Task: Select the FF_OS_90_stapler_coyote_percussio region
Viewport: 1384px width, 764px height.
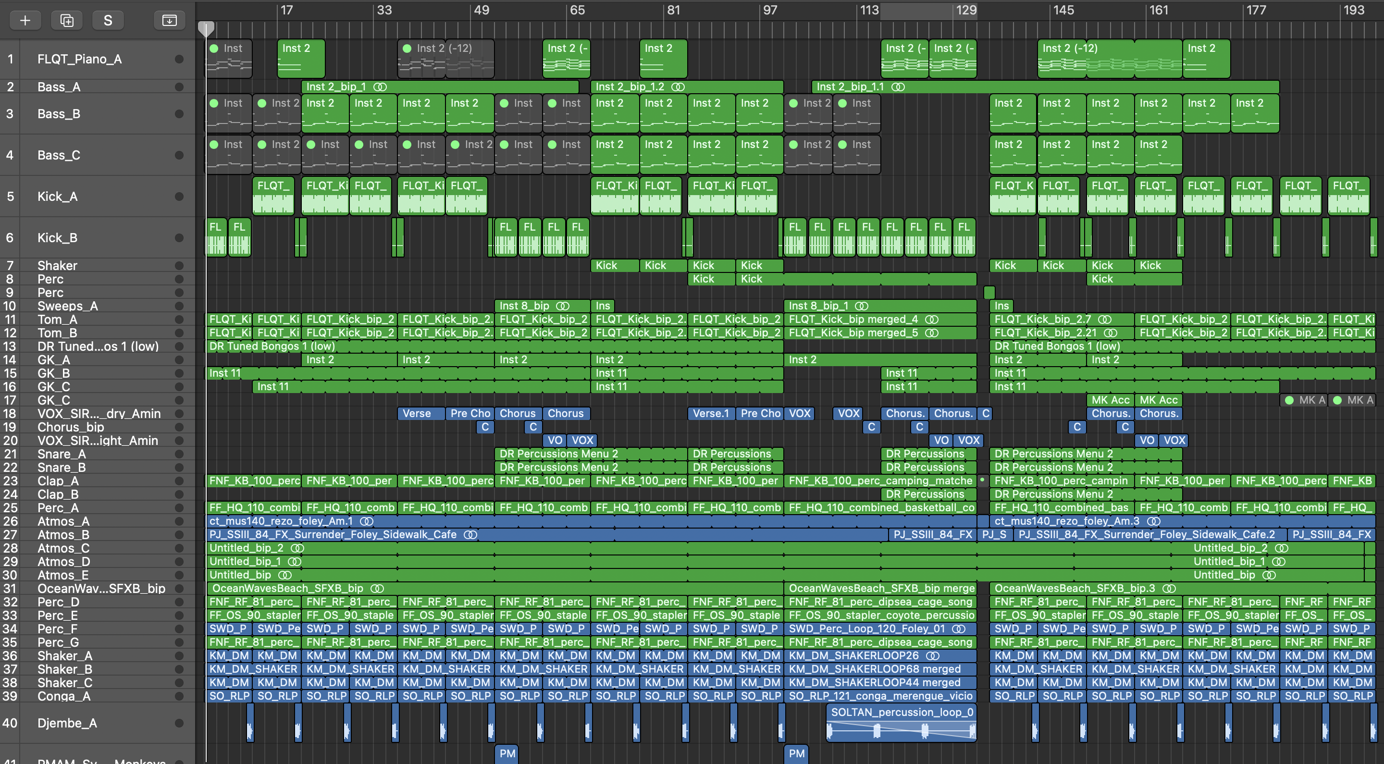Action: (880, 615)
